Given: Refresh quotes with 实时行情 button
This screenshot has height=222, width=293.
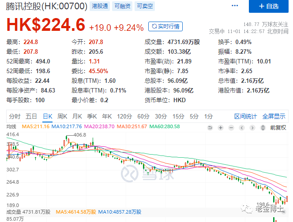Looking at the screenshot, I should [x=165, y=26].
